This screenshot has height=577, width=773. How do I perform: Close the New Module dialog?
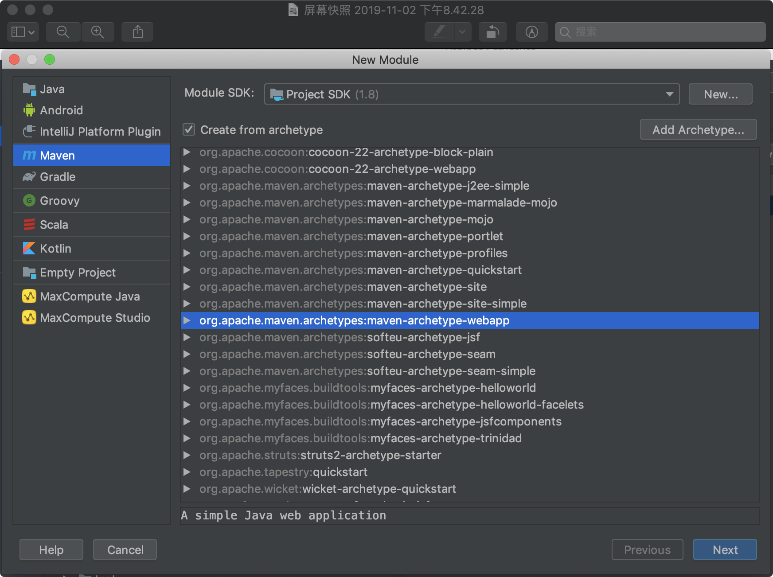point(14,59)
